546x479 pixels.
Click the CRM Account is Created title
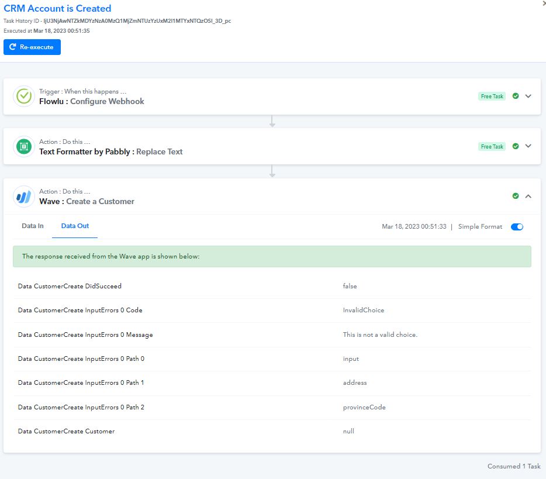click(57, 8)
